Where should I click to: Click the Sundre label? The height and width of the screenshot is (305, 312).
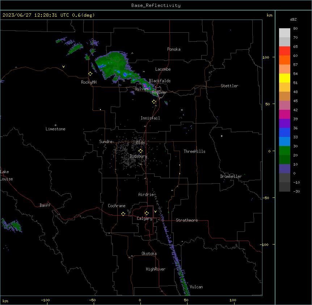(x=106, y=142)
